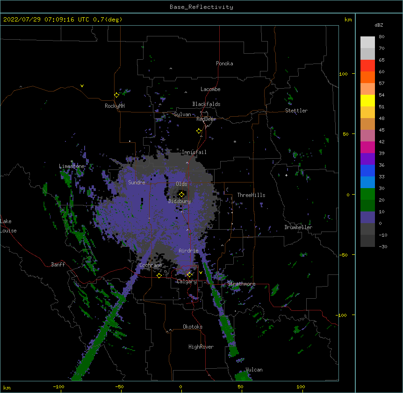Click the yellow diamond radar marker at Olds

coord(181,195)
